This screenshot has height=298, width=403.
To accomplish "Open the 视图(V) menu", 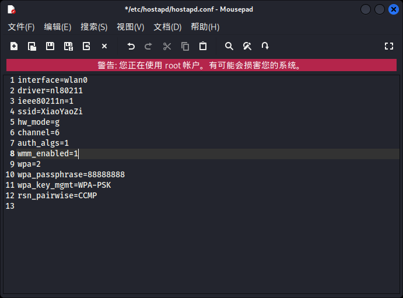I will coord(131,27).
